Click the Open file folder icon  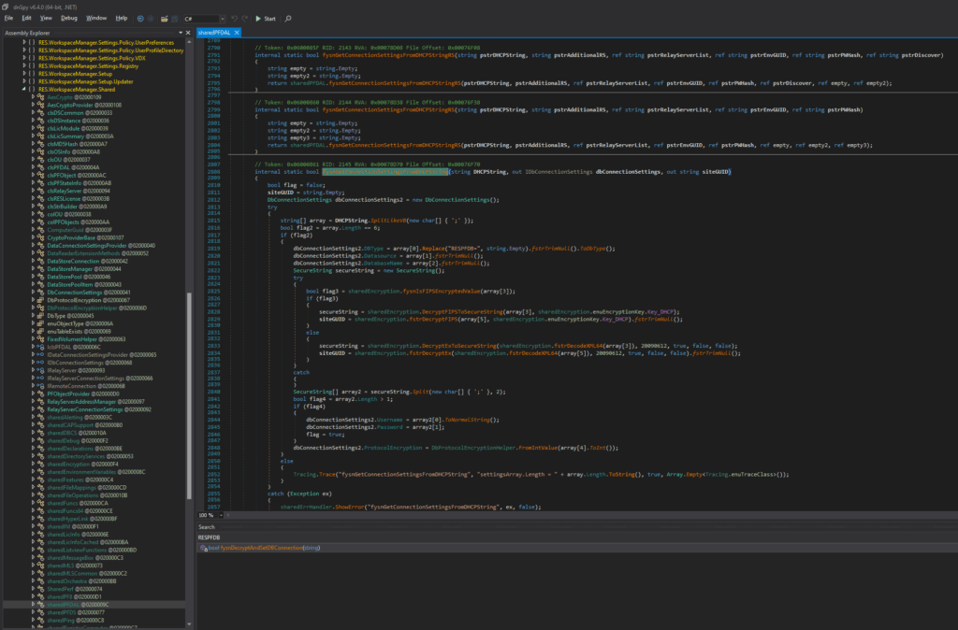pos(164,18)
